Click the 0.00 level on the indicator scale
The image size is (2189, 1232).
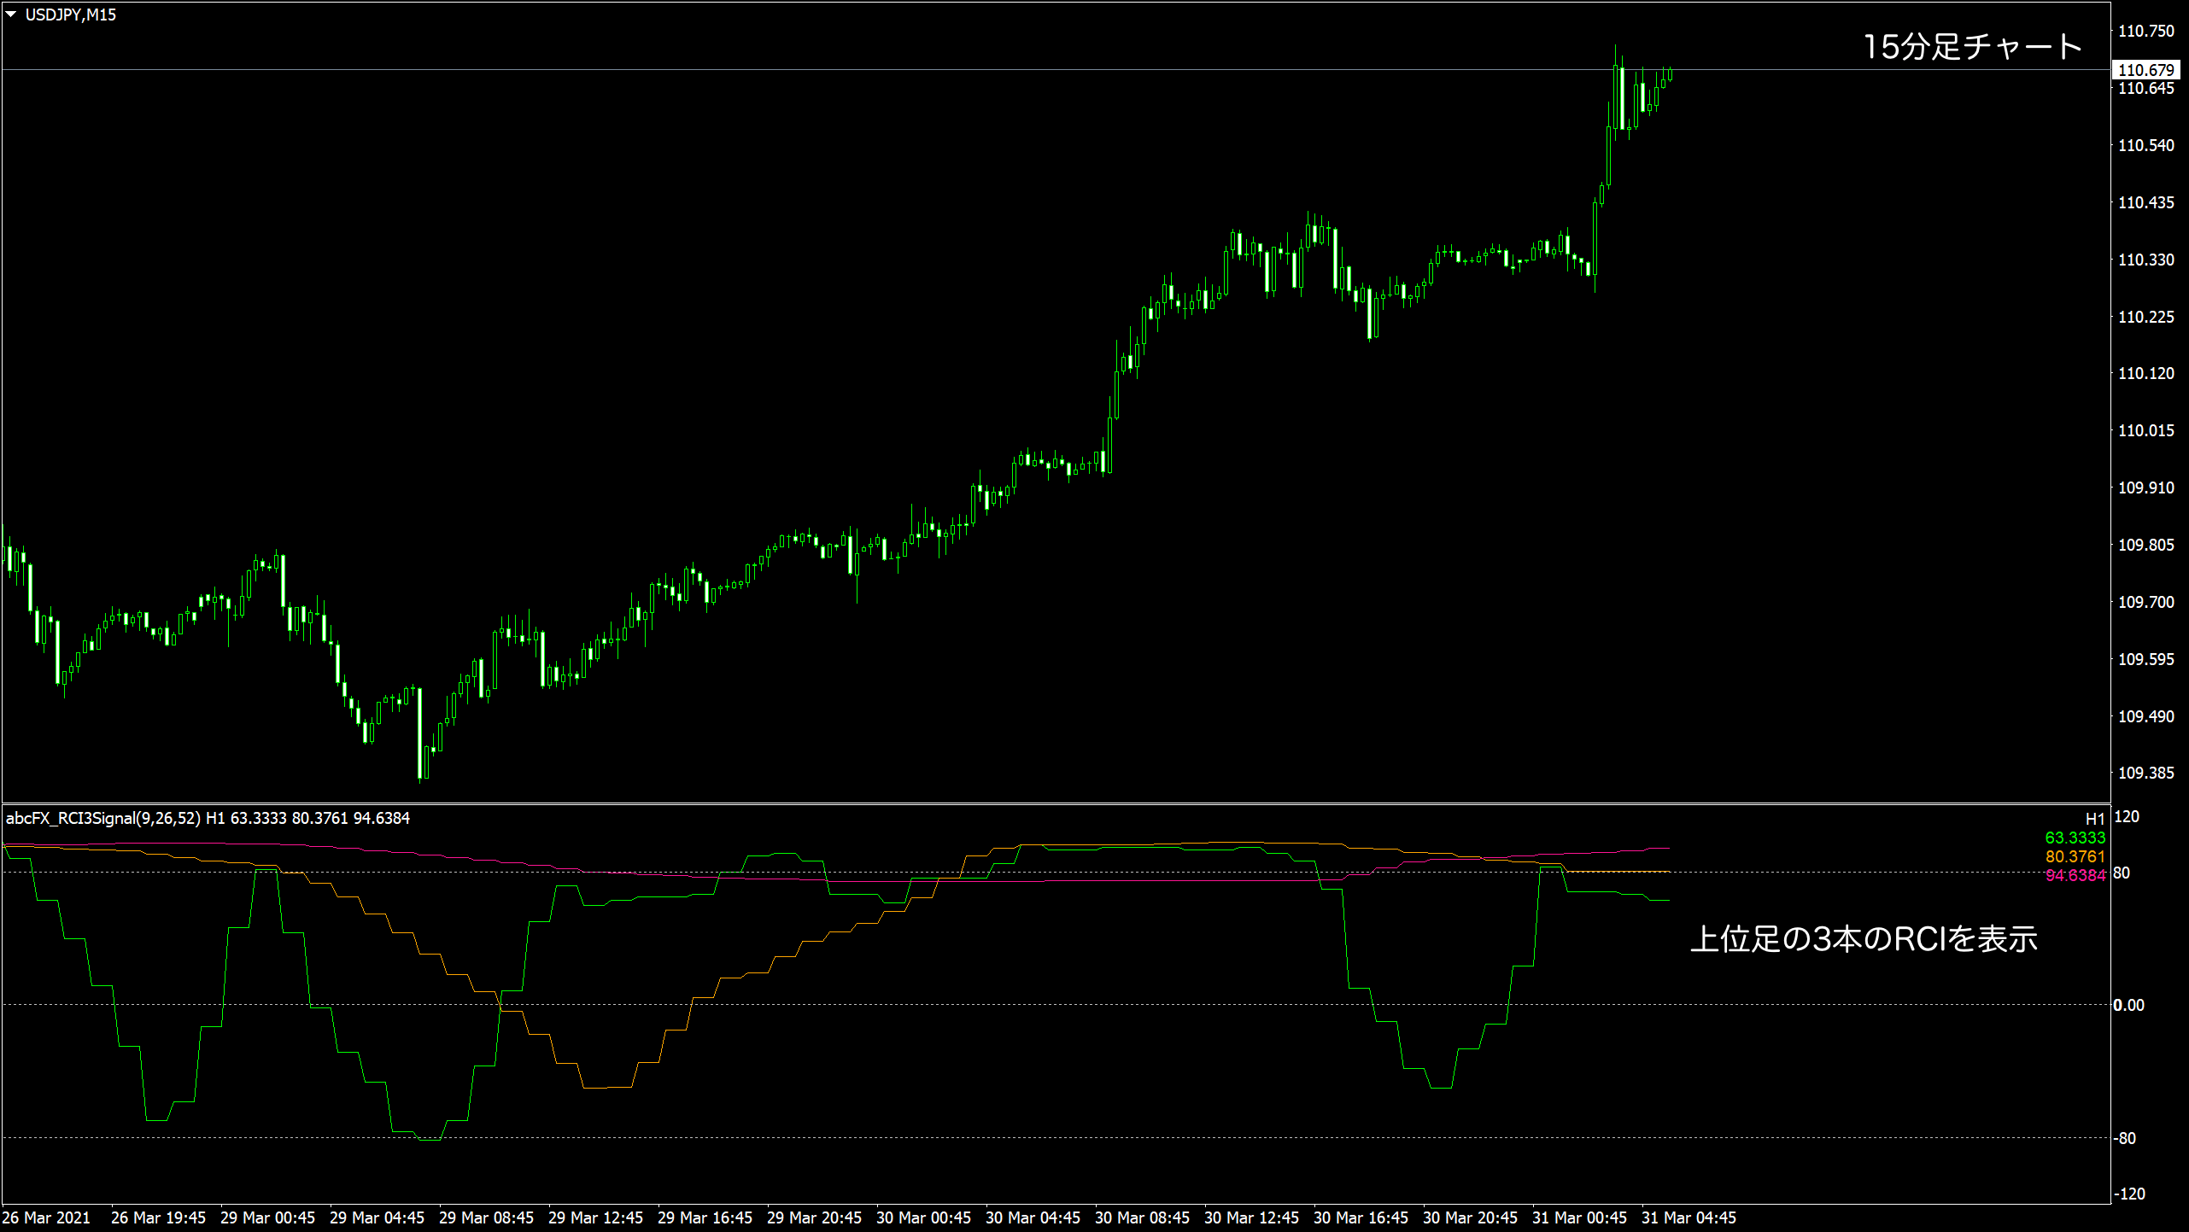[2128, 1005]
